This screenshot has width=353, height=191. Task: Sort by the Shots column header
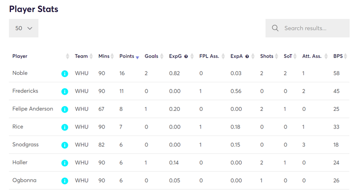269,56
